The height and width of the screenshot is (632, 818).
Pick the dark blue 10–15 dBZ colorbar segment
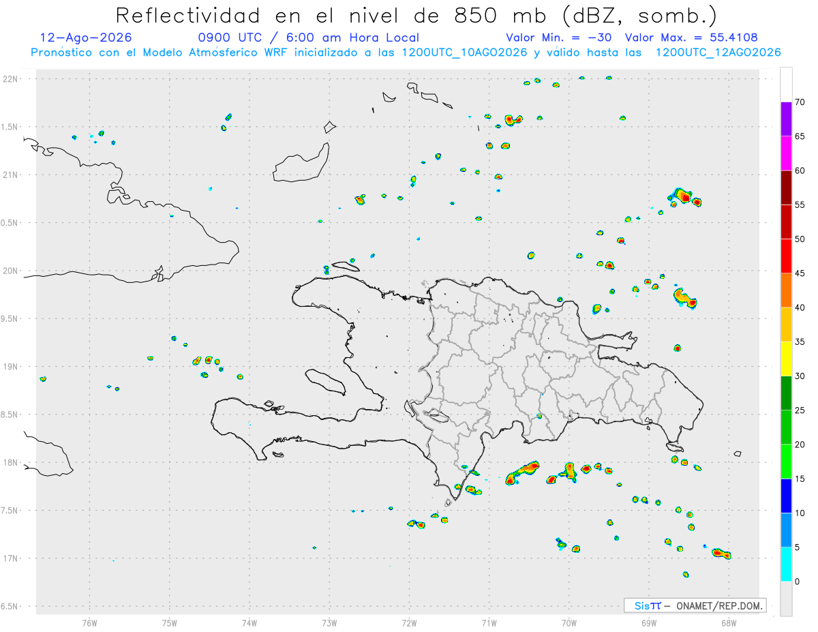coord(786,496)
